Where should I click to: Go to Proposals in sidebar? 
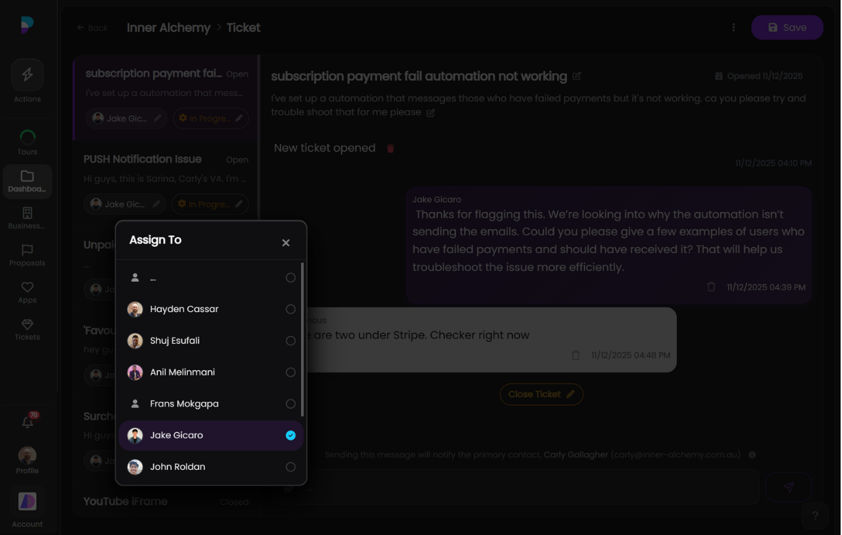pyautogui.click(x=27, y=255)
